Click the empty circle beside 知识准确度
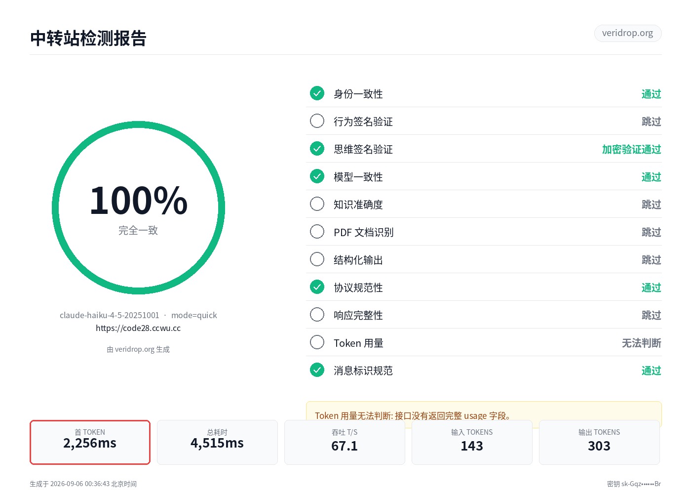 pos(317,204)
